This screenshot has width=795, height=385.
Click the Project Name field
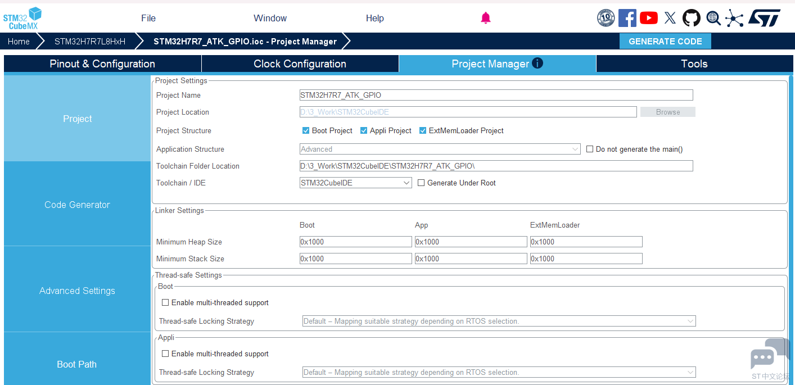click(496, 95)
